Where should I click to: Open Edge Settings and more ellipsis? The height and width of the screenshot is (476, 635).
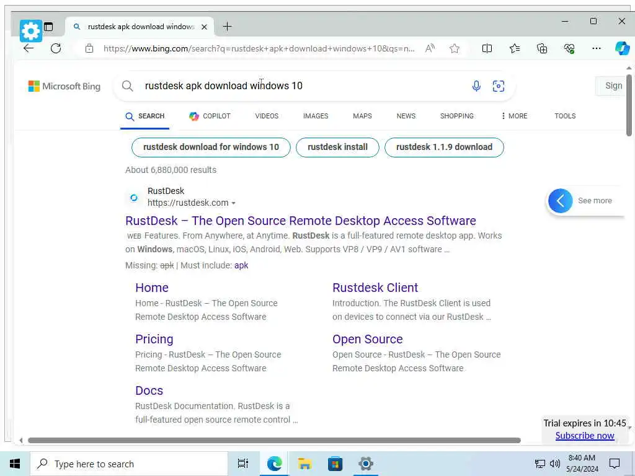[x=596, y=48]
